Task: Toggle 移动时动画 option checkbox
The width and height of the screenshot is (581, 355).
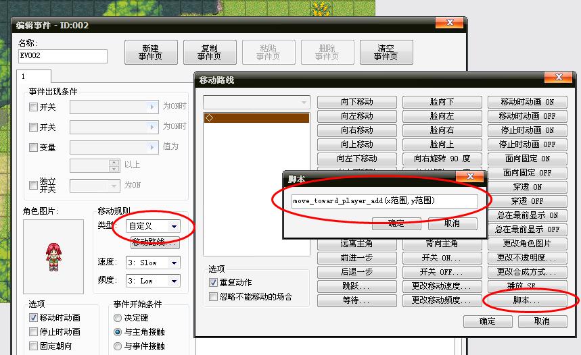Action: coord(33,318)
